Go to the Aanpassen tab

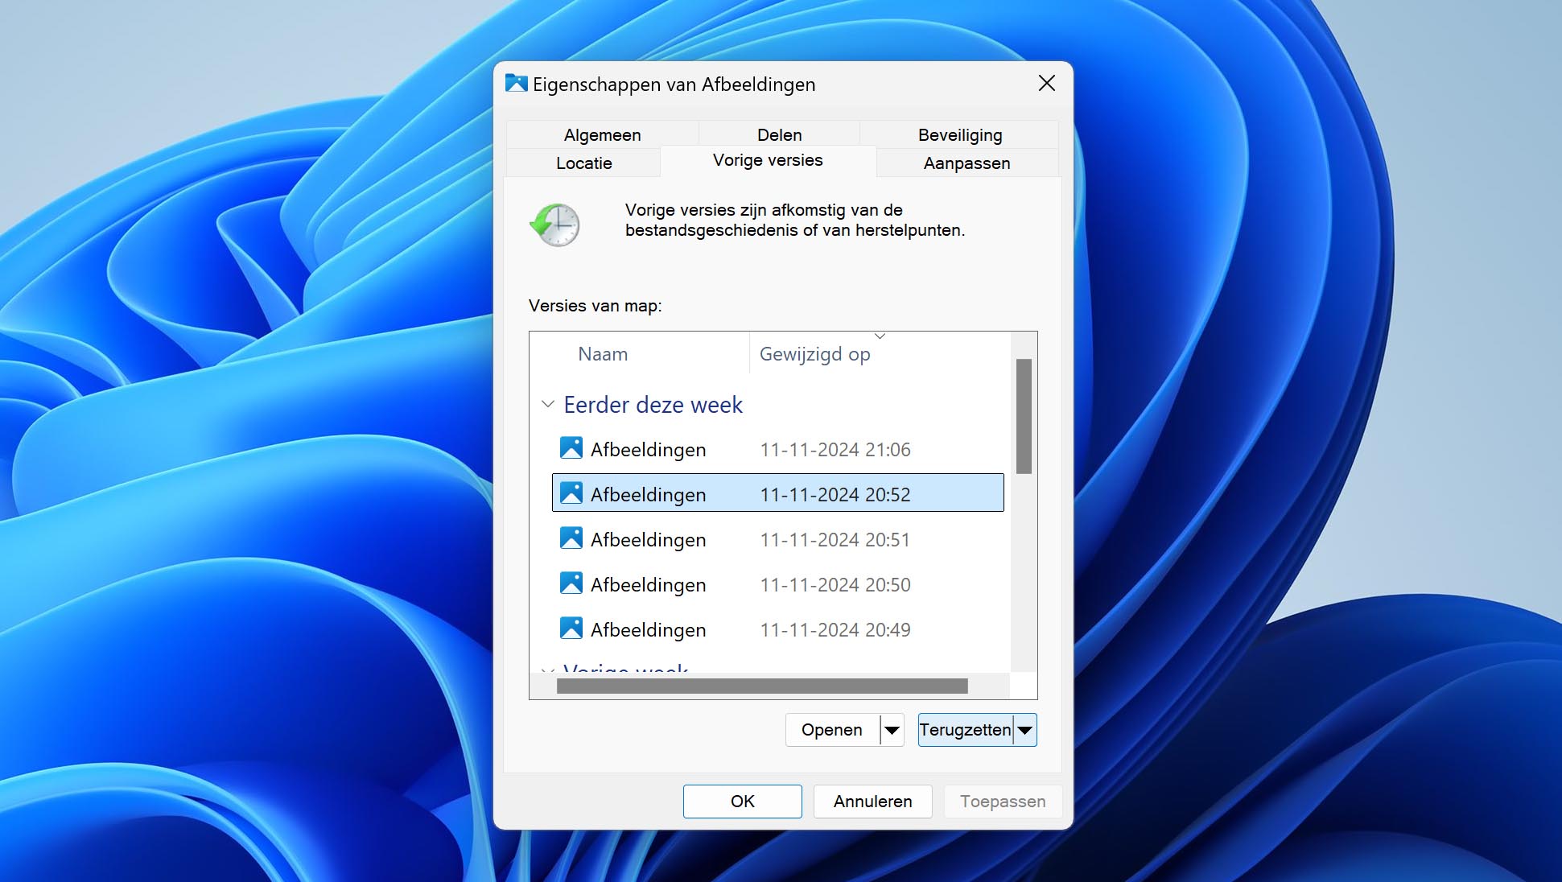[x=966, y=163]
